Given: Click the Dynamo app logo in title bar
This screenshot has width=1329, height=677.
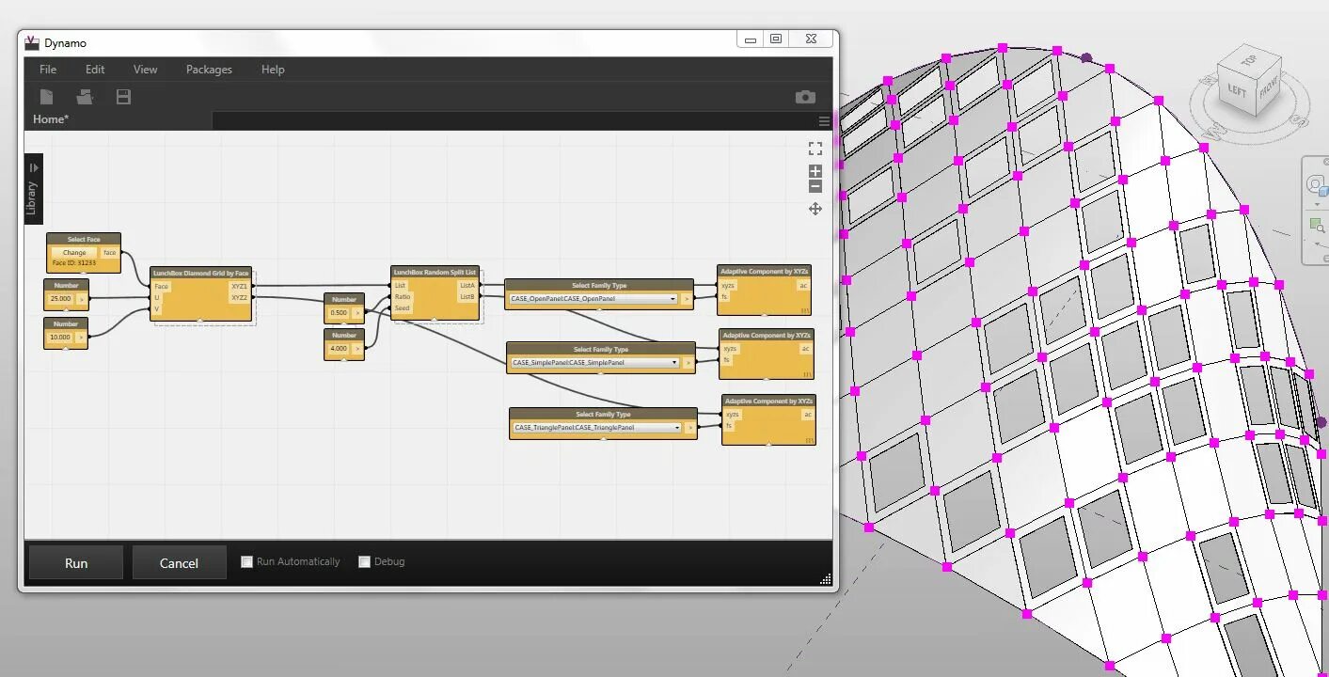Looking at the screenshot, I should 32,42.
